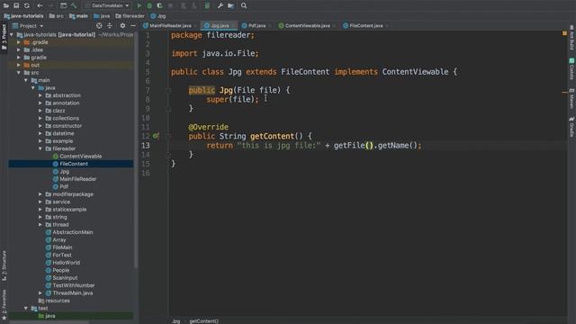Click the Search Everywhere magnifier icon

tap(244, 5)
